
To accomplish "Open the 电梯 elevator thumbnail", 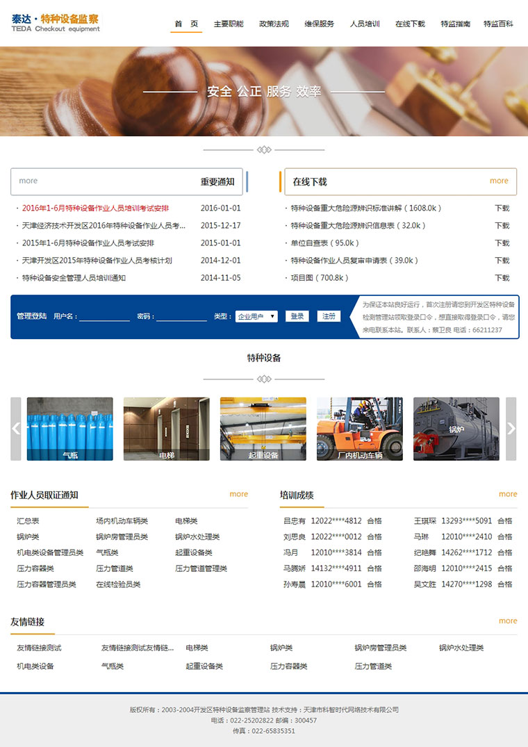I will click(167, 429).
